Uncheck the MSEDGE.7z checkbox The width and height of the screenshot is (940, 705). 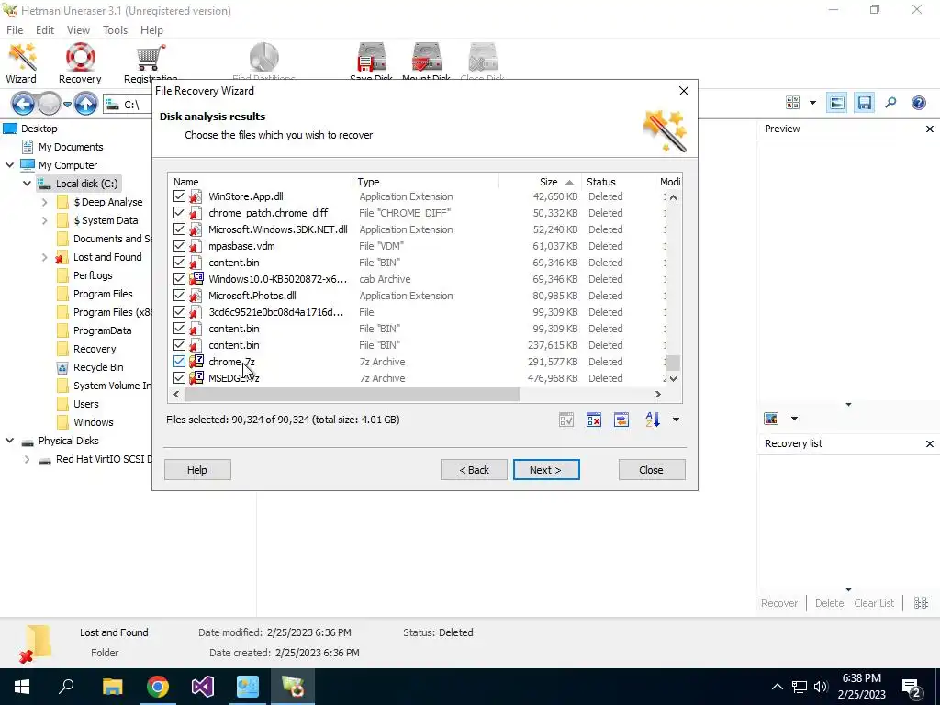tap(179, 378)
